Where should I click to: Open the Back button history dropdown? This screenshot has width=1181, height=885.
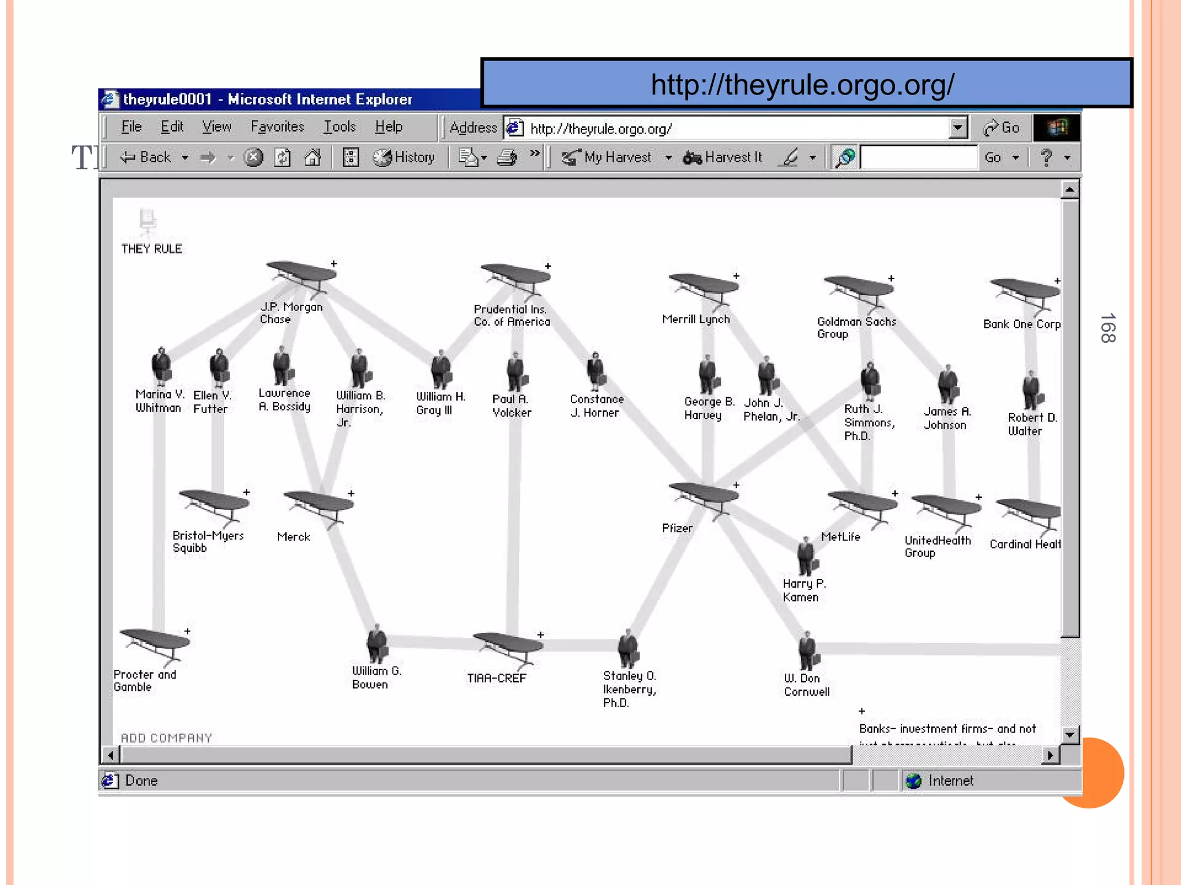tap(185, 157)
